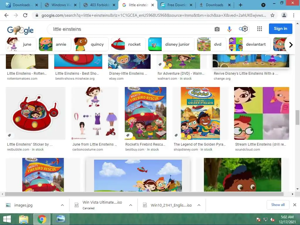Filter results by dvd chip

[212, 45]
